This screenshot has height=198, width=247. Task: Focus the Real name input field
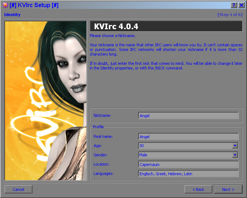click(188, 136)
